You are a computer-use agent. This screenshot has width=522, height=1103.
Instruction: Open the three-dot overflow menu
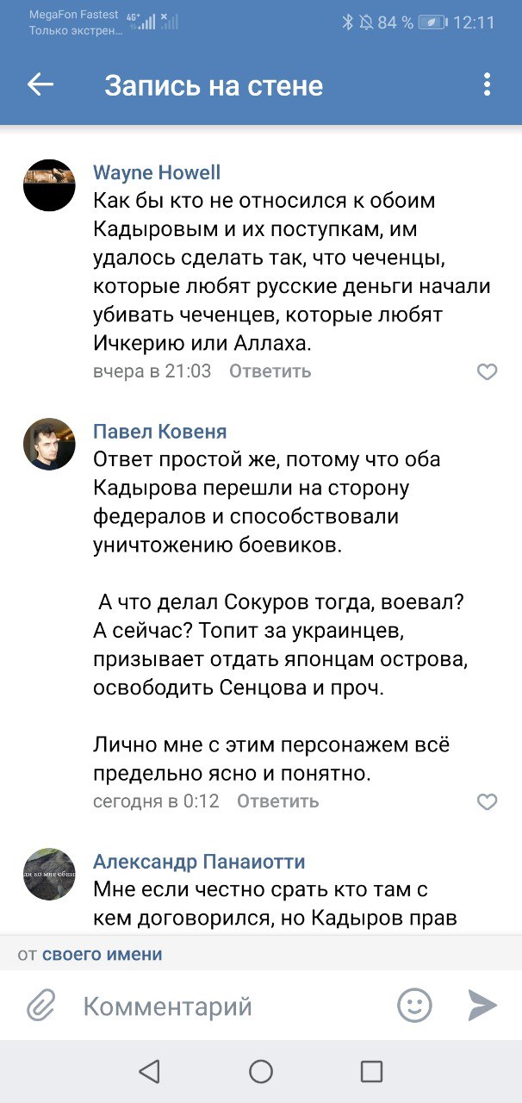point(487,84)
